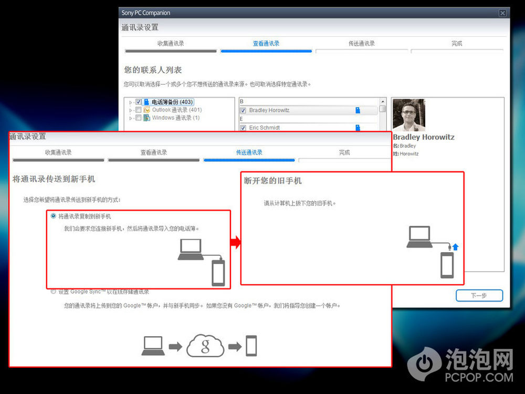The image size is (525, 394).
Task: Click the 名: Bradley detail text
Action: (x=404, y=146)
